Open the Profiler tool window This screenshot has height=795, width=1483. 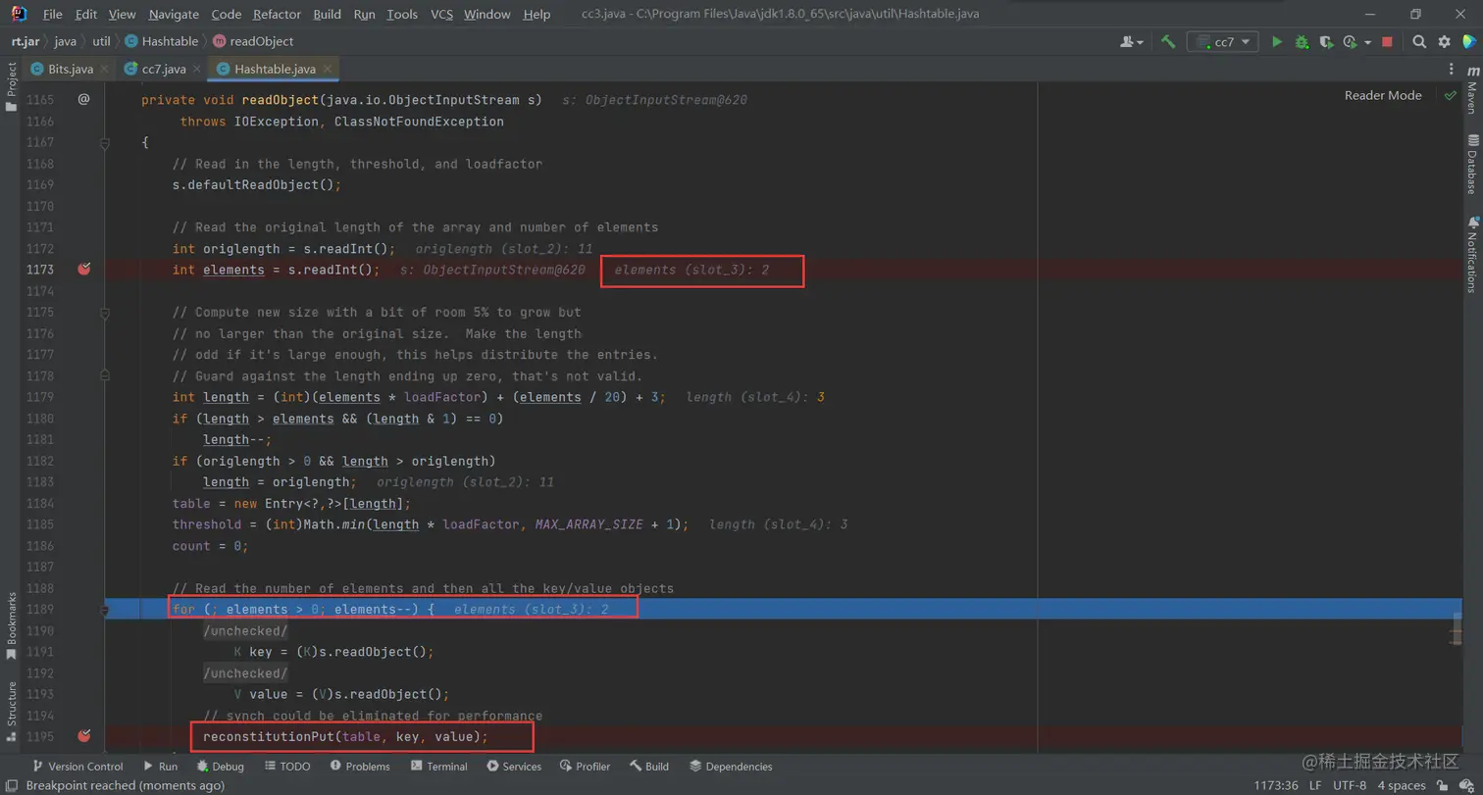tap(584, 767)
